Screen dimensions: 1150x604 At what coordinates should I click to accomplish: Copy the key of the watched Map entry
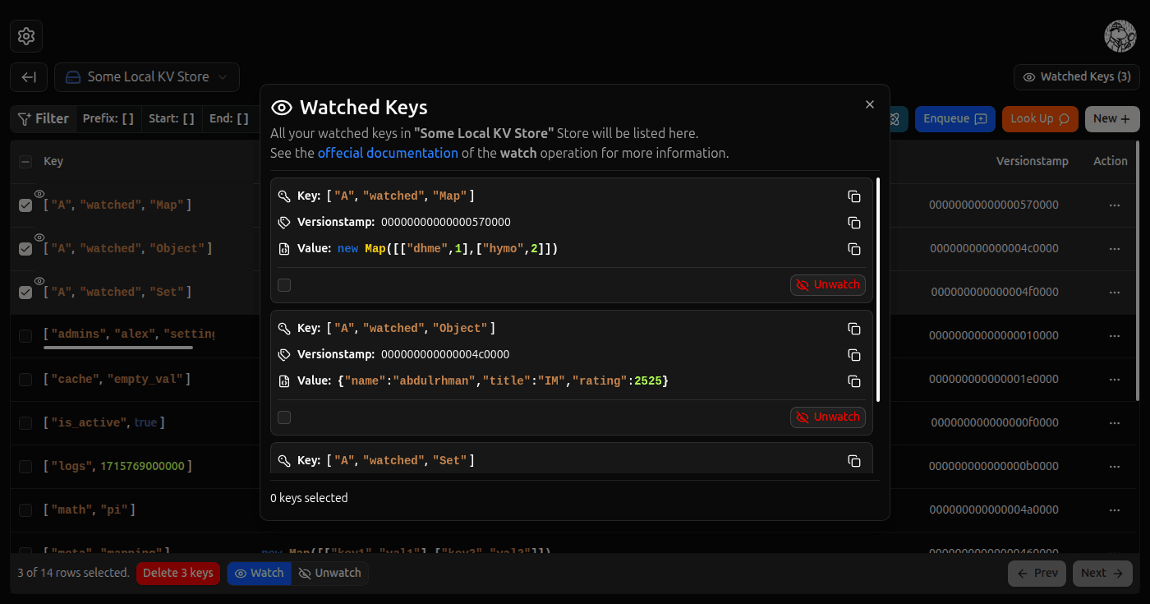[854, 196]
